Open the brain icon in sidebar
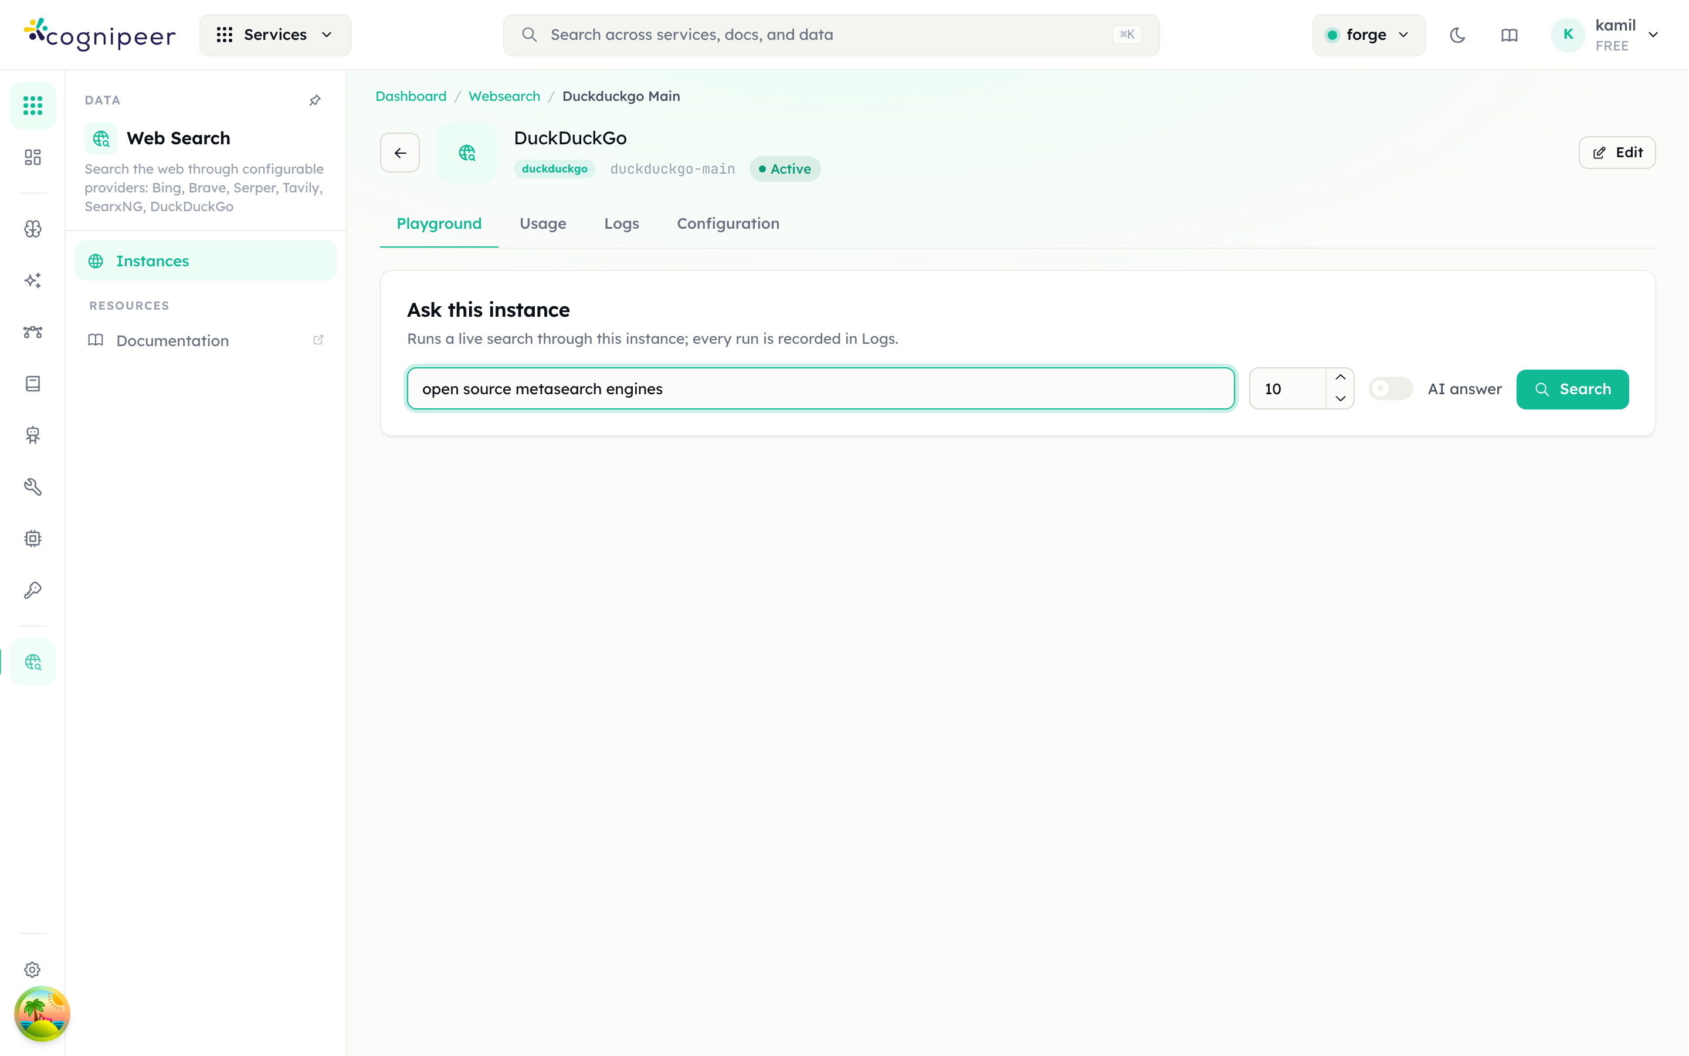The height and width of the screenshot is (1056, 1689). tap(33, 229)
